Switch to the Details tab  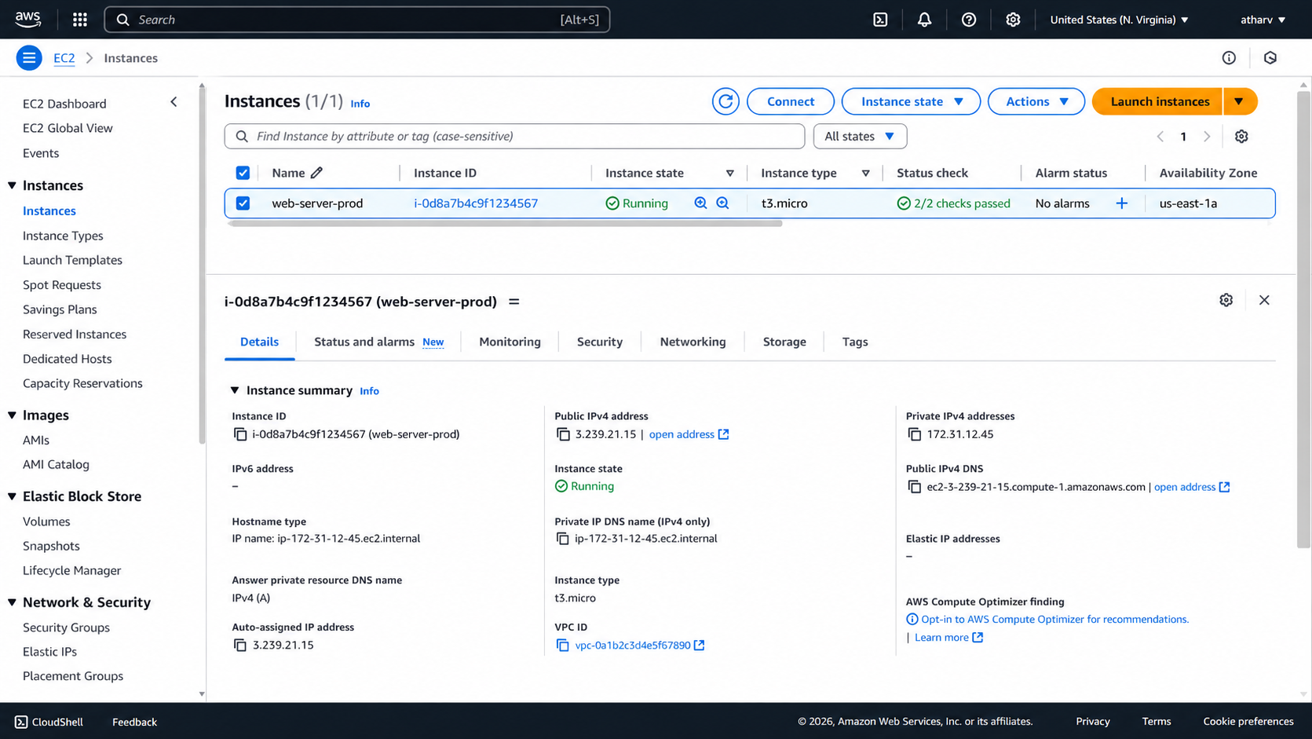coord(259,342)
